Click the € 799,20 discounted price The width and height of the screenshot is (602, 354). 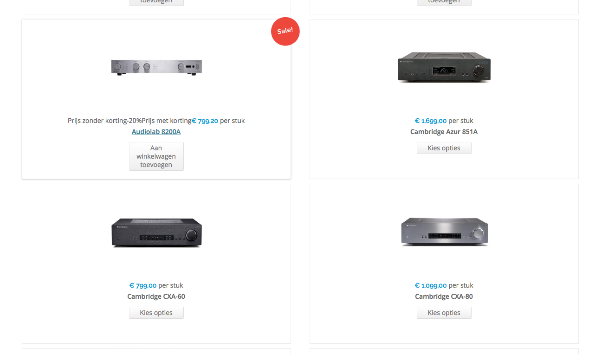[x=205, y=121]
